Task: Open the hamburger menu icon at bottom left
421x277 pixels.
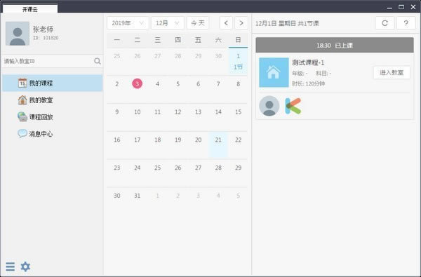Action: point(11,266)
